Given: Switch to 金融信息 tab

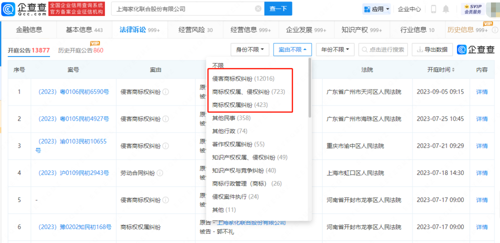Looking at the screenshot, I should point(29,30).
